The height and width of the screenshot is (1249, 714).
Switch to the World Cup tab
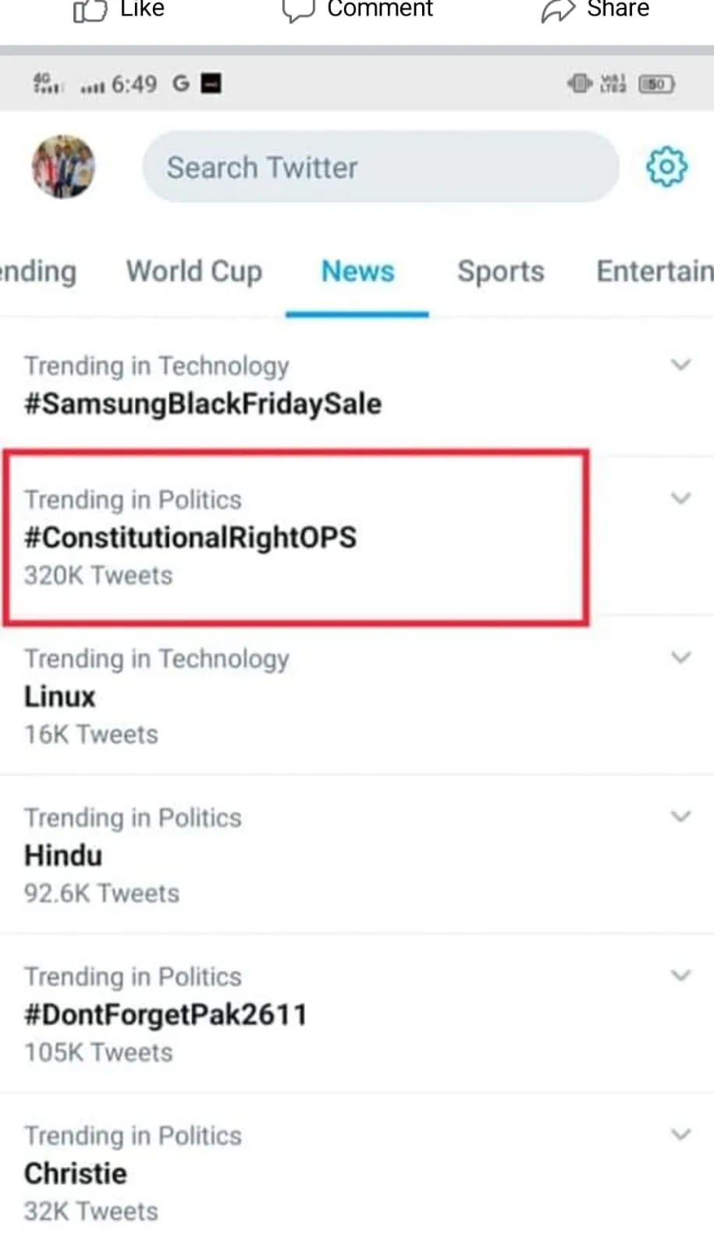click(x=194, y=272)
